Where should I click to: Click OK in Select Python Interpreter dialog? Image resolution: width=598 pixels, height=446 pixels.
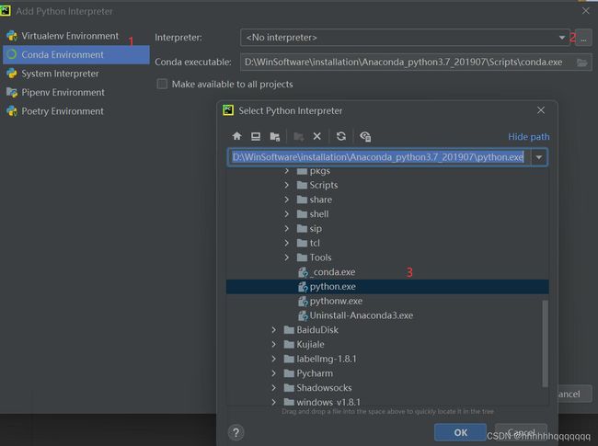(460, 432)
